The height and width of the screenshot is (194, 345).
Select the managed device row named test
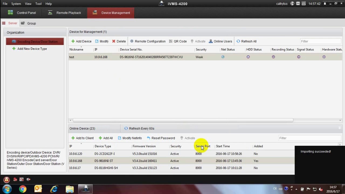(205, 57)
